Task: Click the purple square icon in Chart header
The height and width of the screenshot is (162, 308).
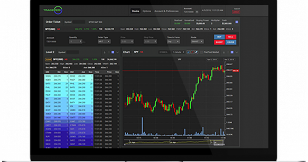Action: 232,52
